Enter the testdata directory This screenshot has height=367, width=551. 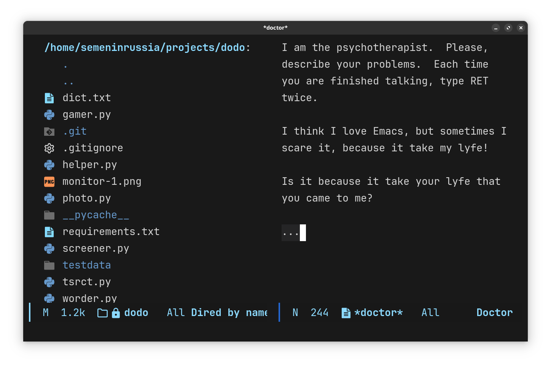(87, 265)
